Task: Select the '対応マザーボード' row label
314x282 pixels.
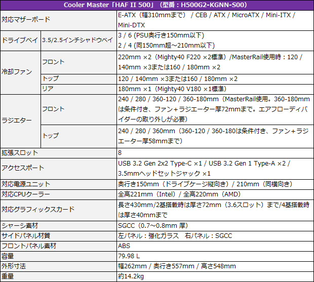Action: 58,20
